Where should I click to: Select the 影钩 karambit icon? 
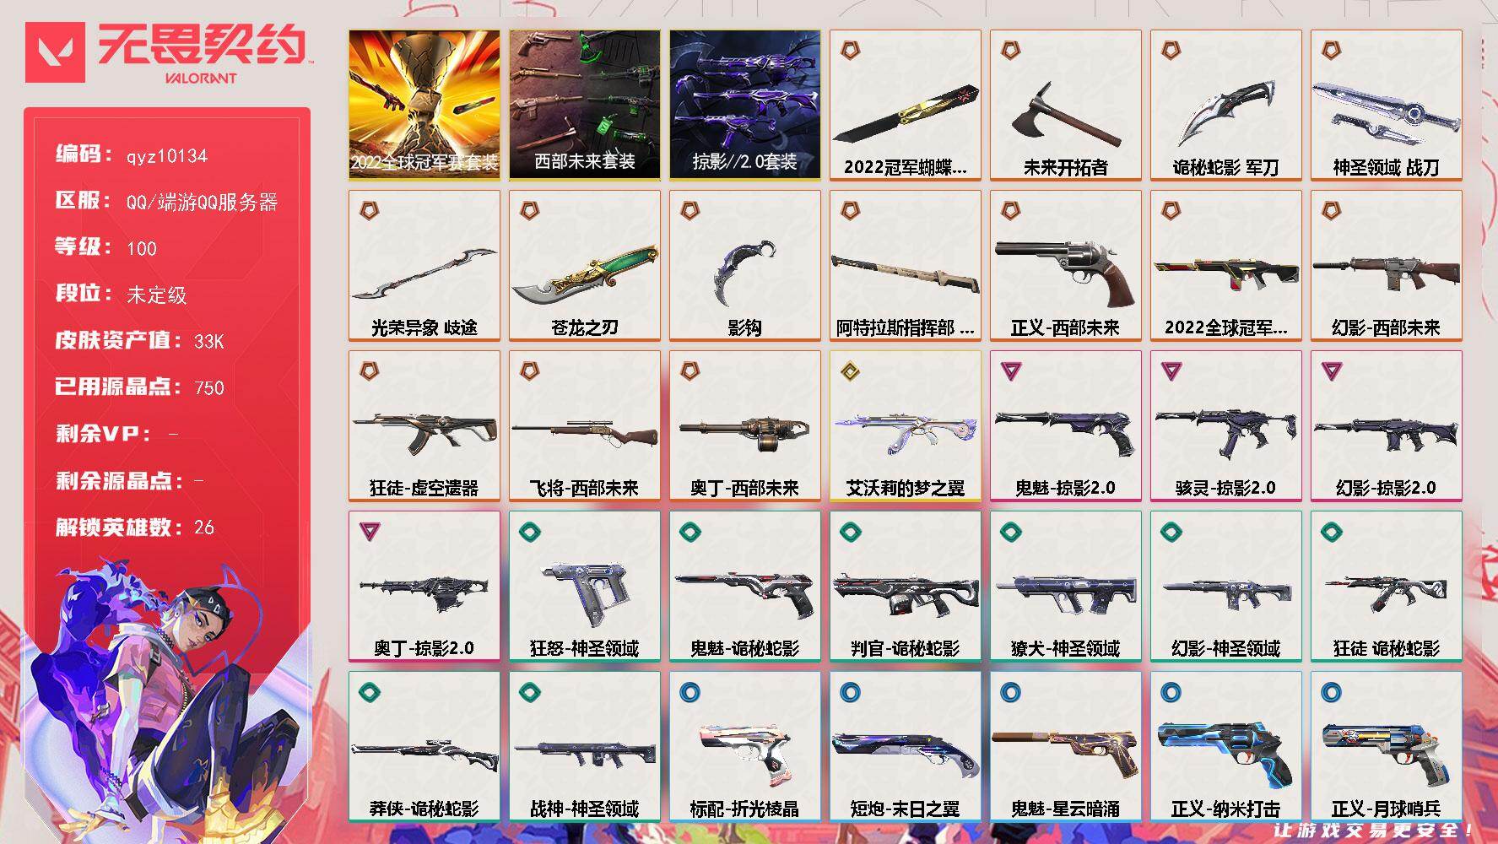point(745,271)
